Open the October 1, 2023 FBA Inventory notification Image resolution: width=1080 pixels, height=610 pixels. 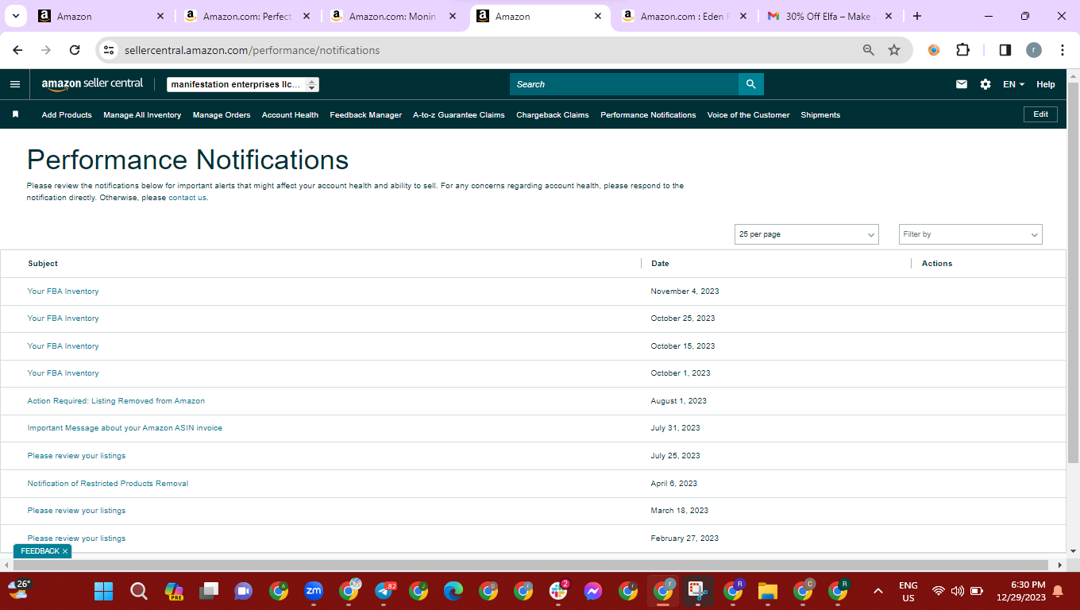click(64, 373)
